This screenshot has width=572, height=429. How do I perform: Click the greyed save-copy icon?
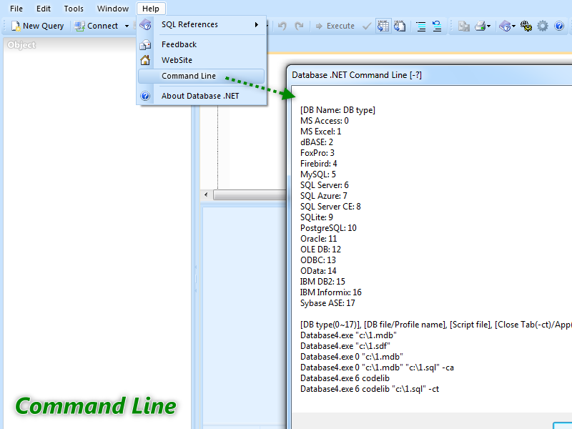click(x=464, y=26)
